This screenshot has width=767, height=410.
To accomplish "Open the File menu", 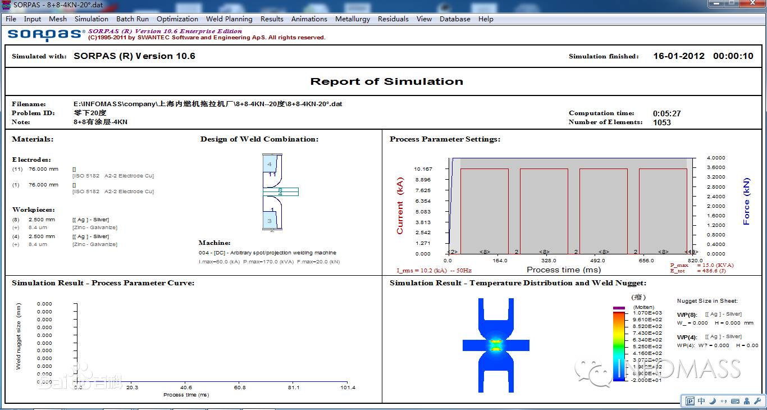I will [x=11, y=19].
